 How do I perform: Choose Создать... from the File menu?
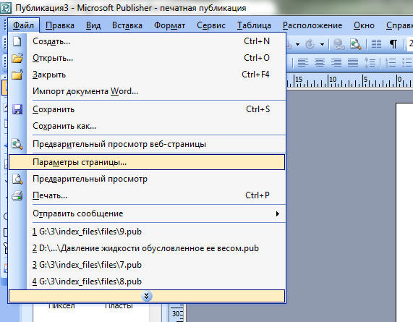pos(147,41)
